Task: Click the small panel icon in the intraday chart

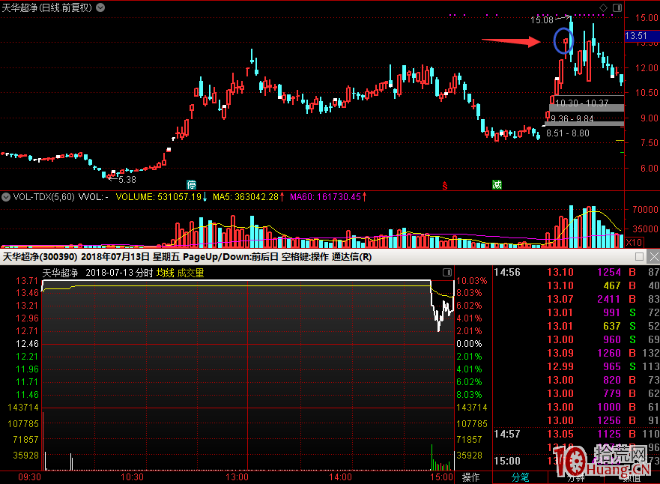Action: tap(447, 272)
